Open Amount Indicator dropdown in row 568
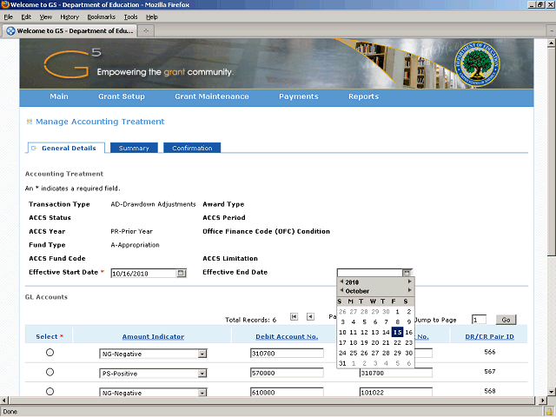The width and height of the screenshot is (556, 417). point(202,393)
